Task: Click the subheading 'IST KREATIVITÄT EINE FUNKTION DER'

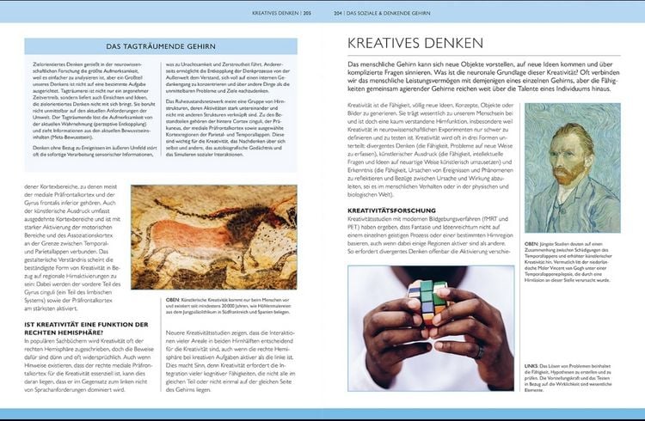Action: coord(86,325)
